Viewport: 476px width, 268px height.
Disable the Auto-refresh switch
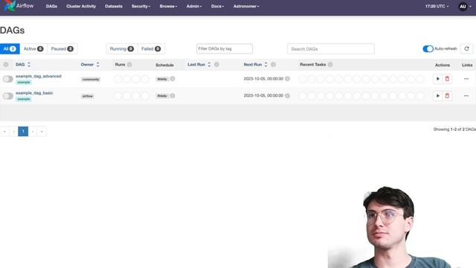pos(428,48)
